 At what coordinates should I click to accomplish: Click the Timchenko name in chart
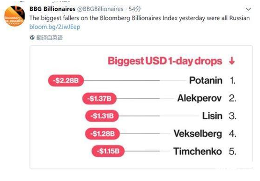tap(198, 151)
